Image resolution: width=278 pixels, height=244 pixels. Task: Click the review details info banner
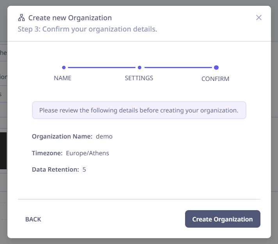coord(139,110)
